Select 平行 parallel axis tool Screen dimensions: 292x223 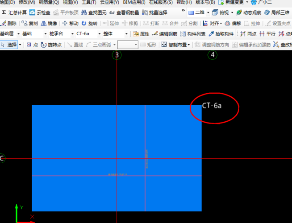[x=267, y=34]
